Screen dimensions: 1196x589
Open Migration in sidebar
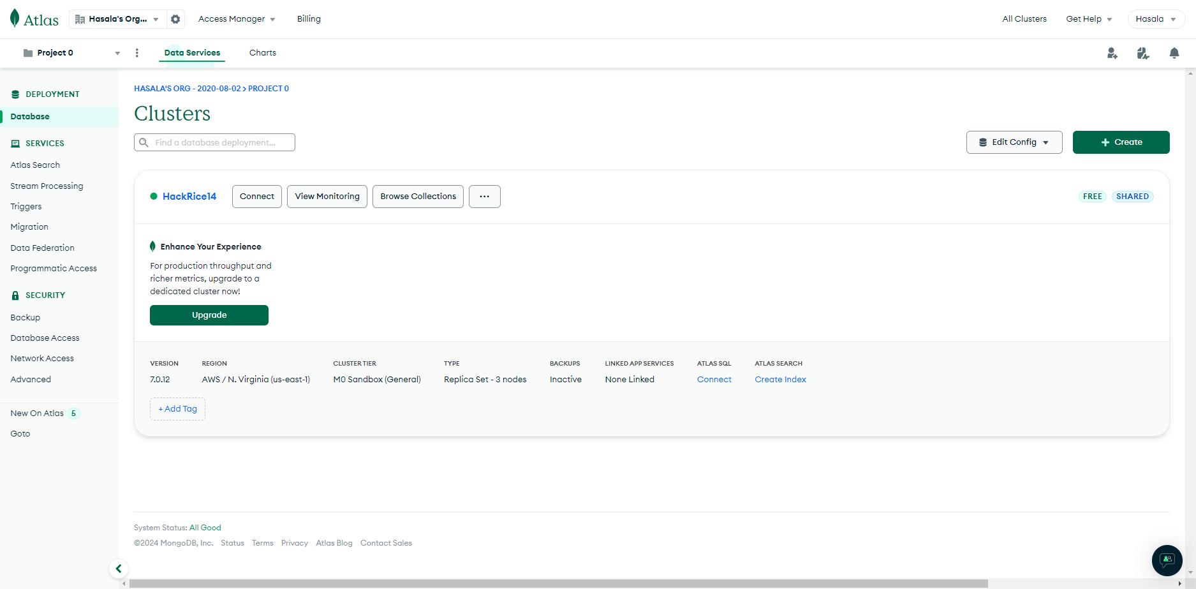29,227
